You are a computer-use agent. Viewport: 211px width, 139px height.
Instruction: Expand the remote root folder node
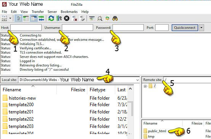tap(145, 86)
